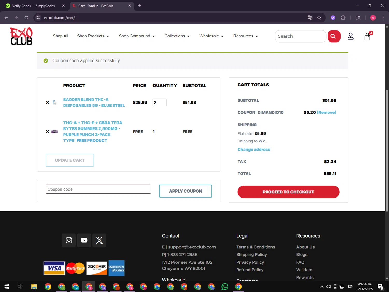Open the shopping bag cart icon
Viewport: 389px width, 292px height.
point(367,37)
